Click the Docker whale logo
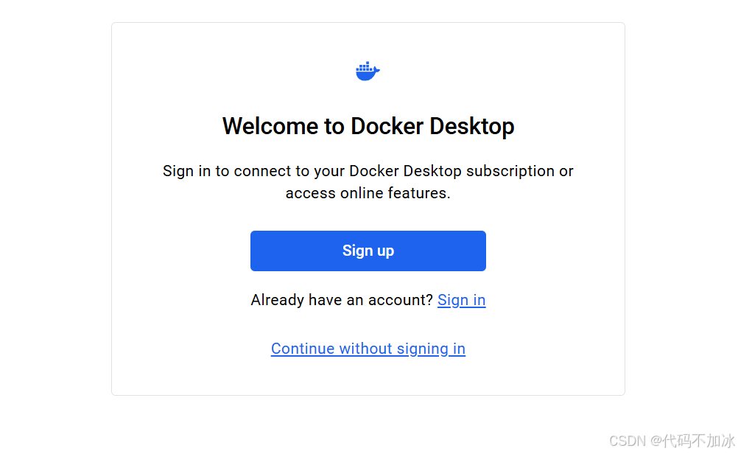This screenshot has height=454, width=738. pyautogui.click(x=368, y=71)
